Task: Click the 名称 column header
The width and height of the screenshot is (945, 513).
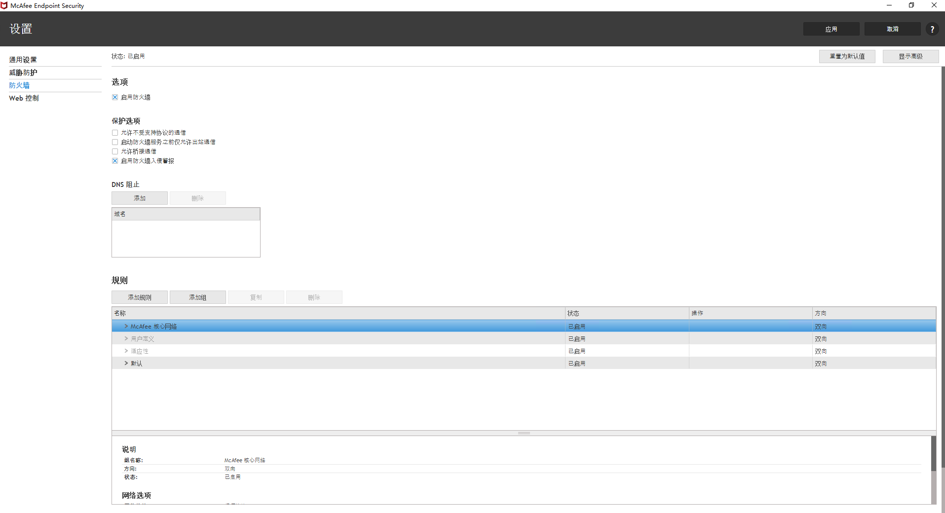Action: [338, 313]
